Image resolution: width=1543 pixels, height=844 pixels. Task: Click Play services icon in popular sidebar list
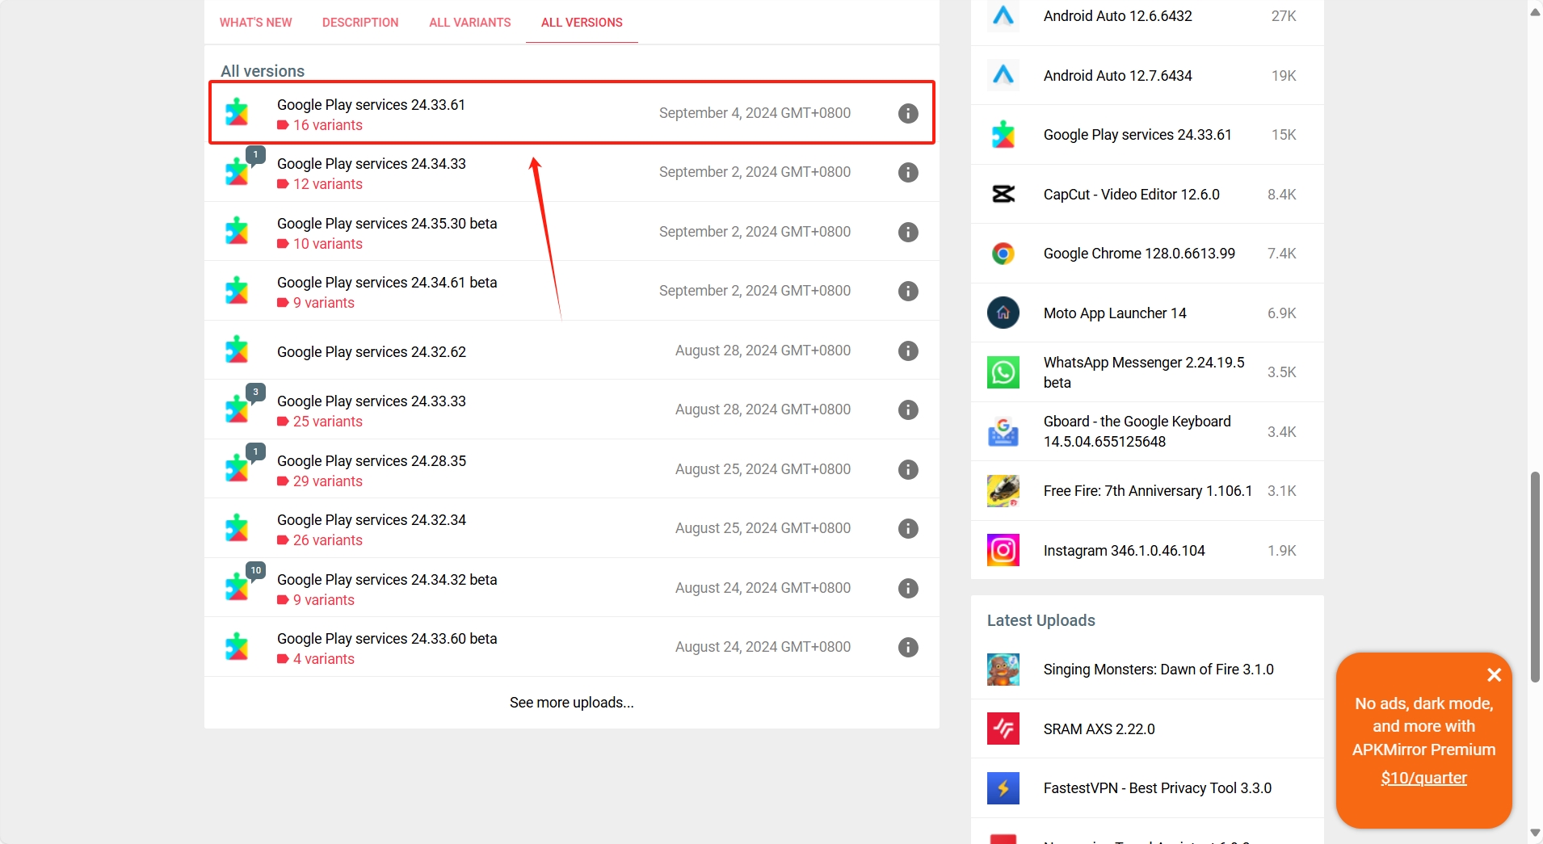[1003, 135]
